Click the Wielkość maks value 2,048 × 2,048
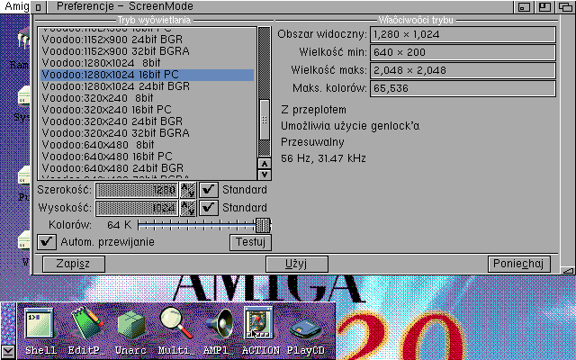The image size is (576, 360). point(463,70)
